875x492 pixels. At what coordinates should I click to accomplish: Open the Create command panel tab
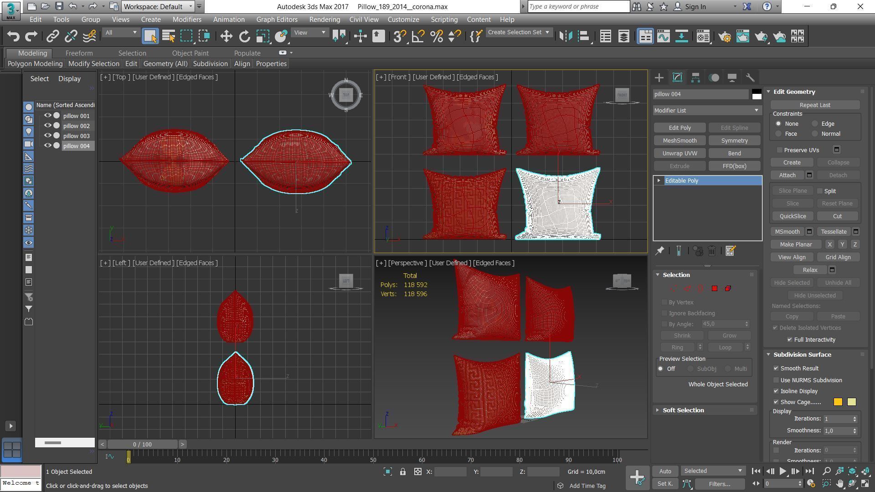659,78
